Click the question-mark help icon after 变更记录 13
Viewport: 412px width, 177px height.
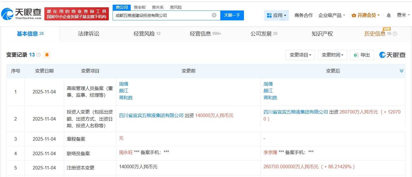pyautogui.click(x=38, y=55)
